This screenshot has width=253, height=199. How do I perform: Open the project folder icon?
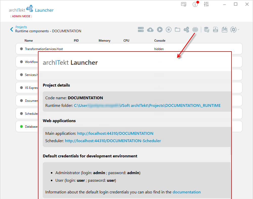coord(178,30)
